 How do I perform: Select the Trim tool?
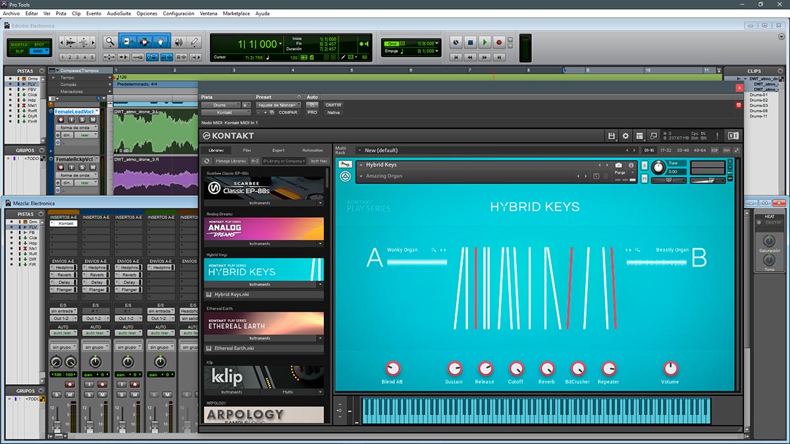(x=127, y=41)
